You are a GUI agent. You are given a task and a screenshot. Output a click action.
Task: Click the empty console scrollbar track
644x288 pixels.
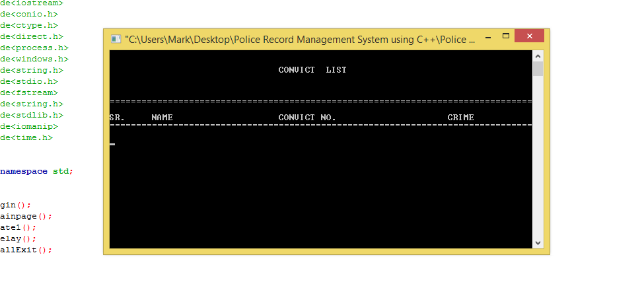538,159
